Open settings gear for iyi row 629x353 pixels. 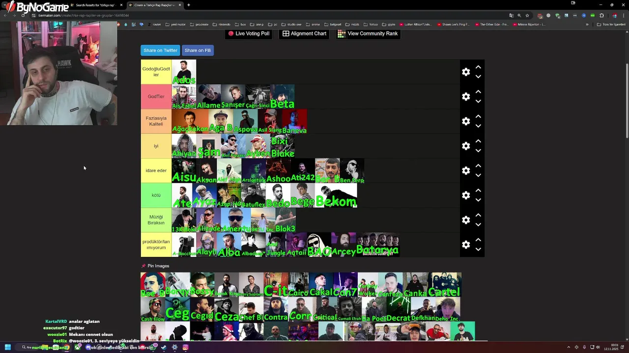point(466,146)
